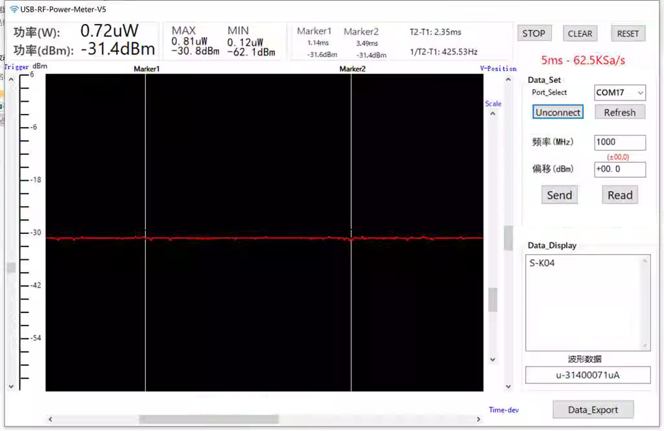Click the MIN value 0.12uW
Viewport: 664px width, 431px height.
[x=245, y=42]
